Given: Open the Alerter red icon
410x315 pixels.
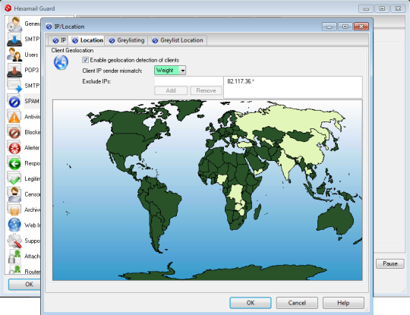Looking at the screenshot, I should [x=14, y=148].
